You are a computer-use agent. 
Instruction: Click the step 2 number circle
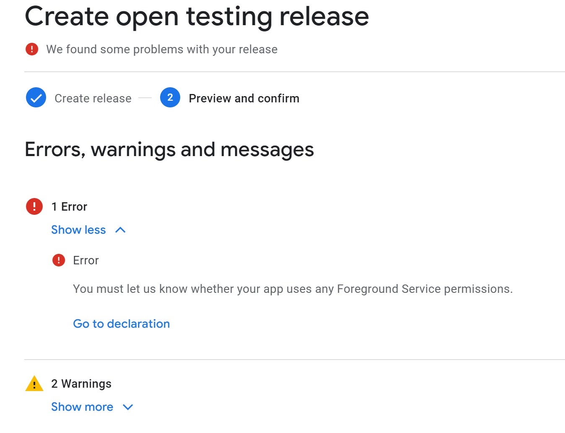(170, 98)
